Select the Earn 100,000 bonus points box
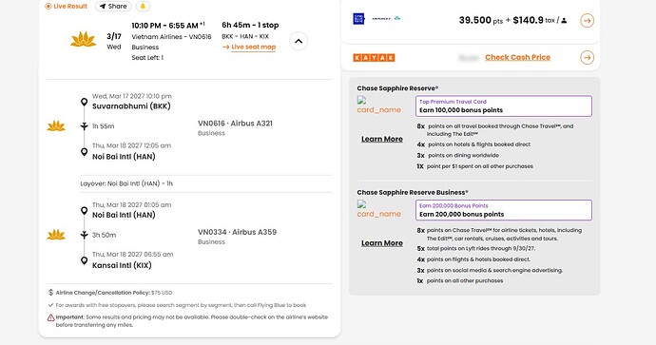This screenshot has height=345, width=656. coord(504,106)
